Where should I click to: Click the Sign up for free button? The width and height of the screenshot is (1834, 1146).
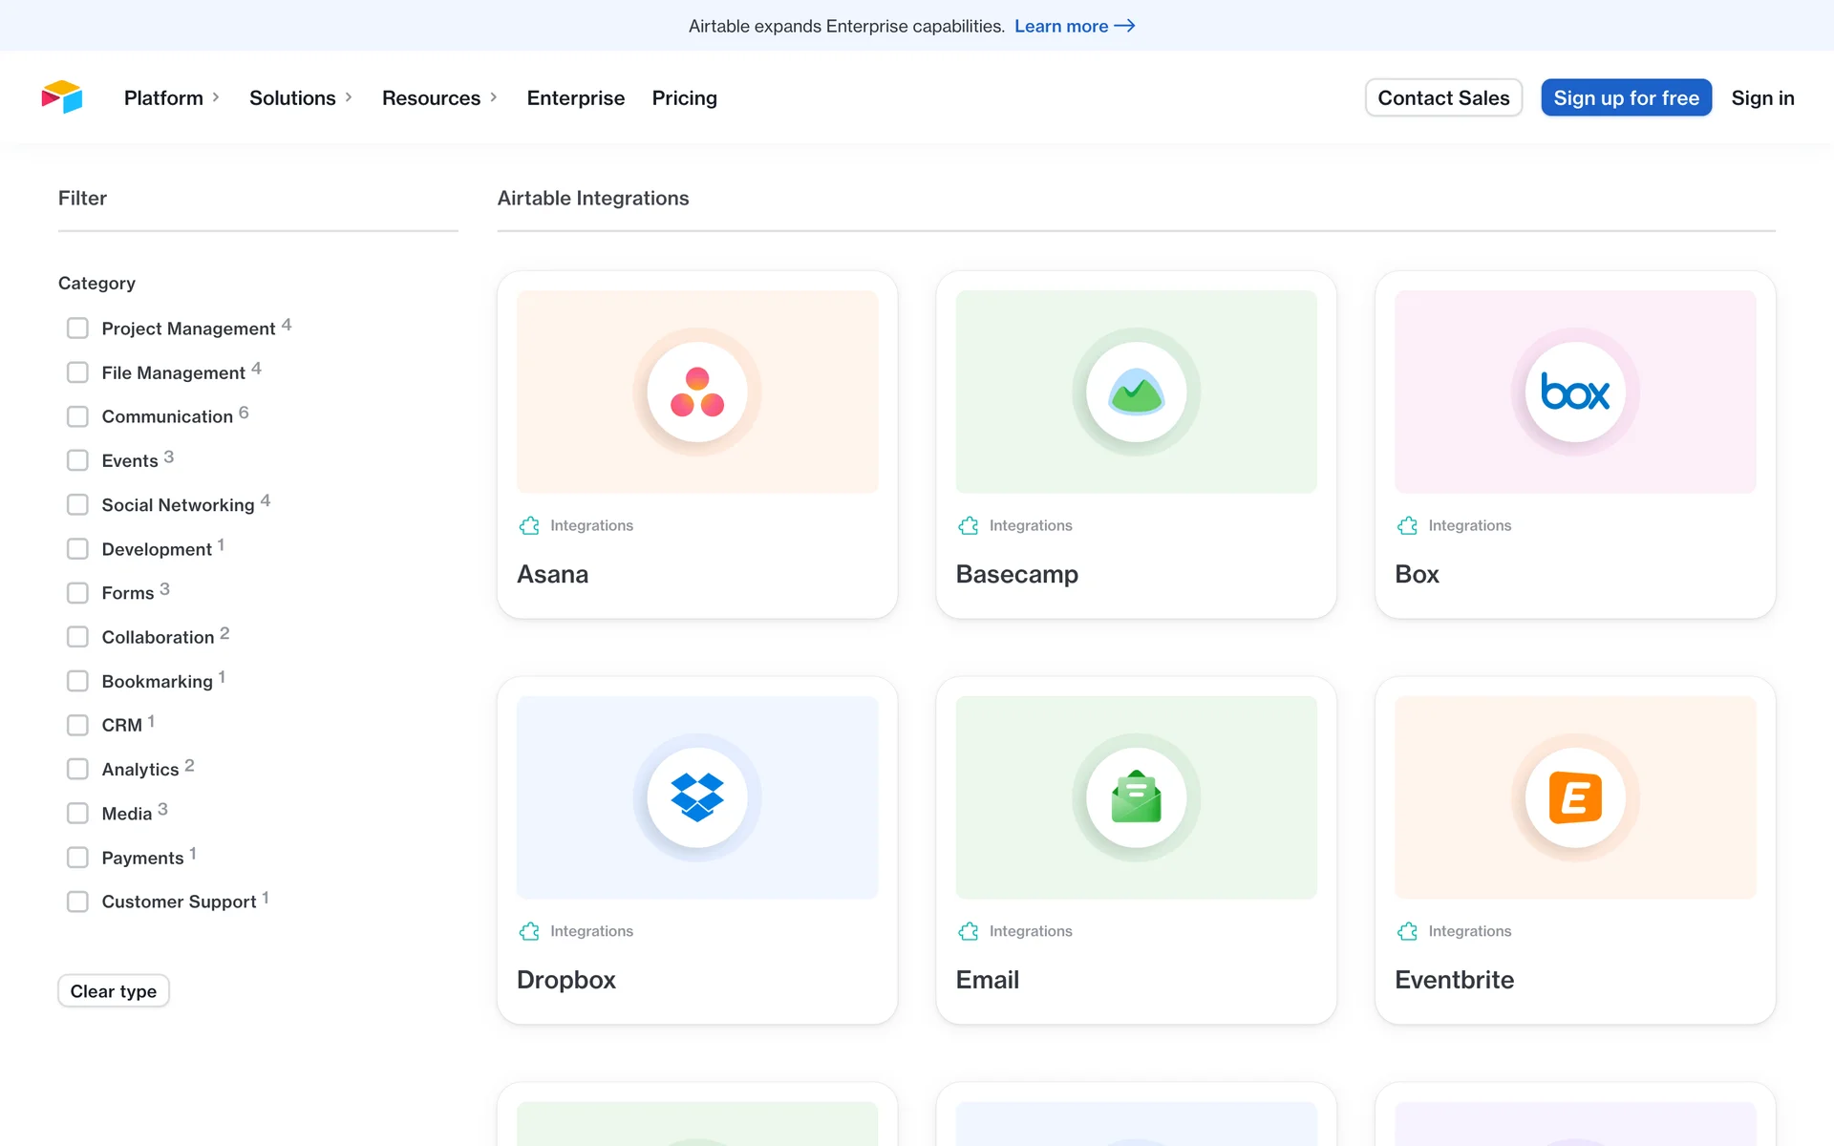click(1626, 97)
